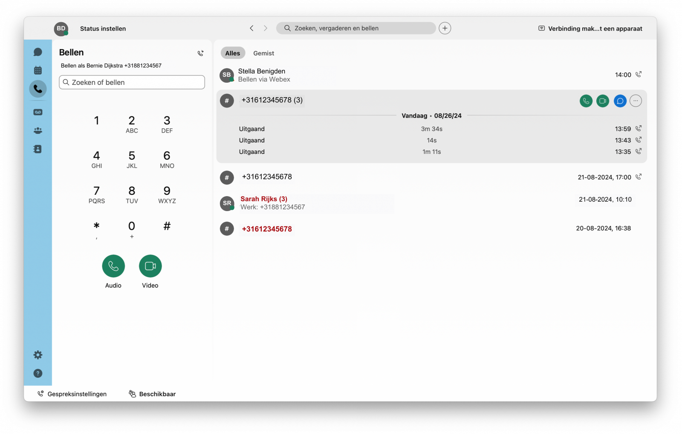This screenshot has width=682, height=434.
Task: Click the plus button next to search
Action: point(445,28)
